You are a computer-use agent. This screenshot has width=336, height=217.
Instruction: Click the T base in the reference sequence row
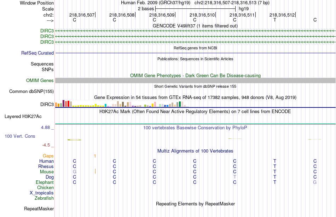[x=275, y=20]
